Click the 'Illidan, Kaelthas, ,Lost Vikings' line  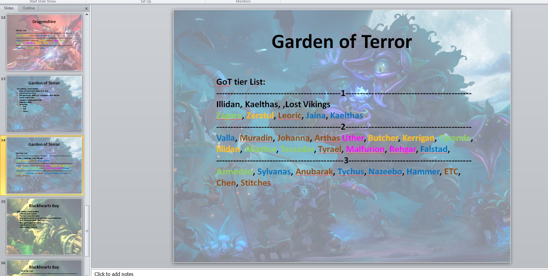tap(273, 104)
